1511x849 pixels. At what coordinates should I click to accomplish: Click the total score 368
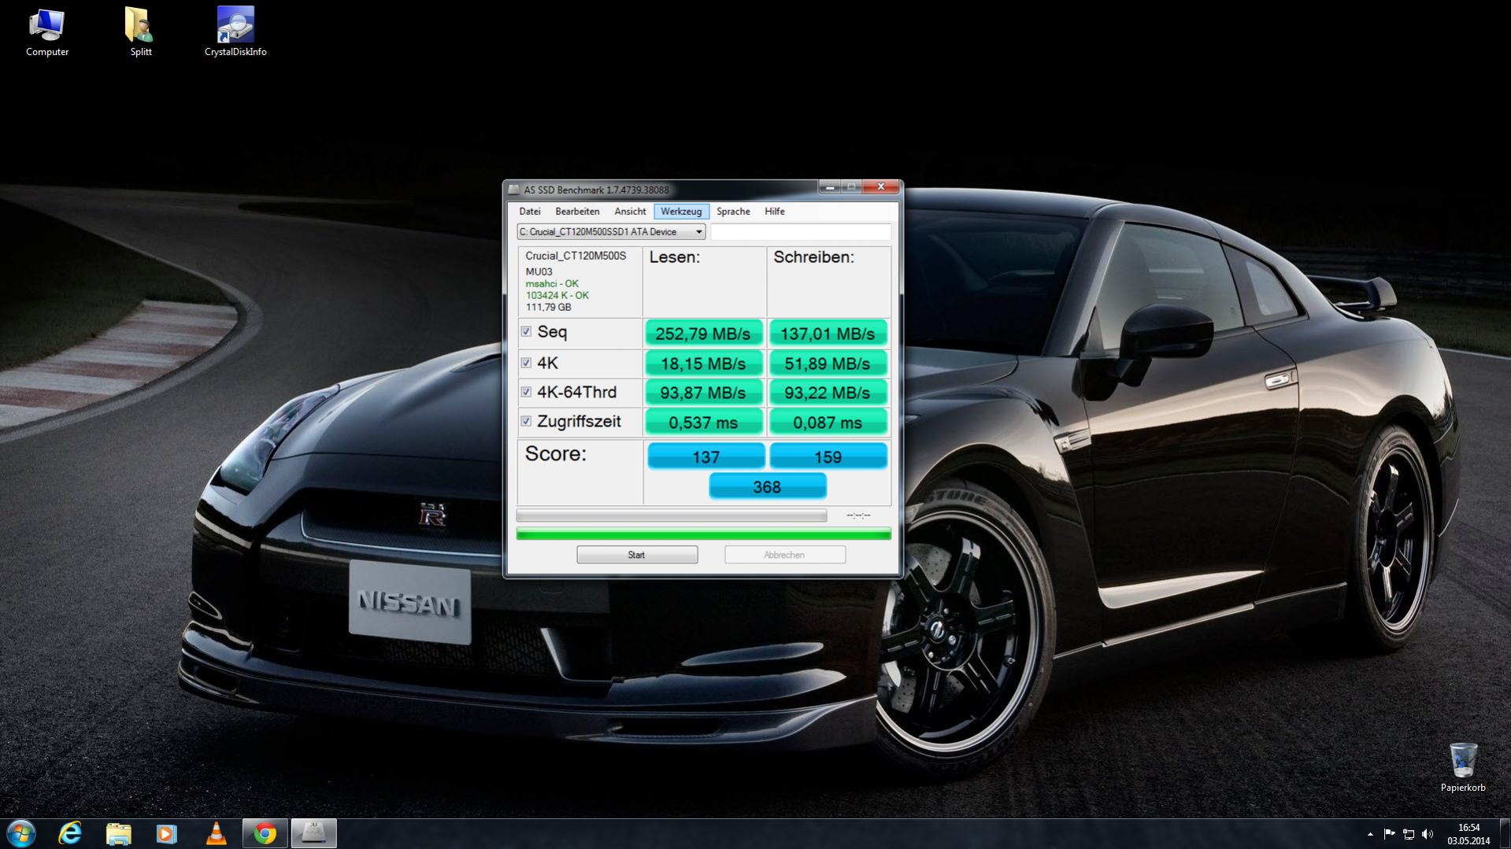point(767,487)
